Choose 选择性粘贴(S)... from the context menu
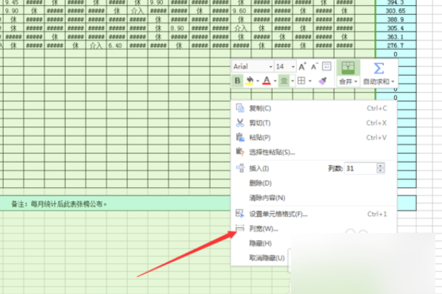 (314, 152)
